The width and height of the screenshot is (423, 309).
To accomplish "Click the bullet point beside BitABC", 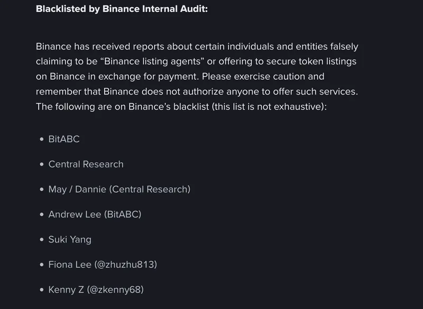I will pyautogui.click(x=42, y=139).
